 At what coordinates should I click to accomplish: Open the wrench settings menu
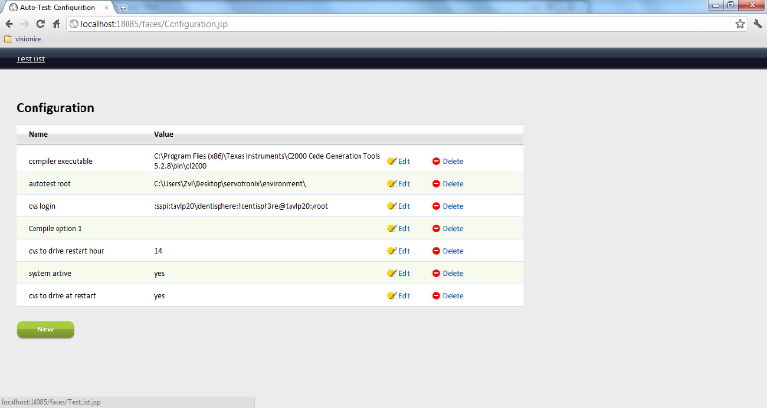(757, 24)
